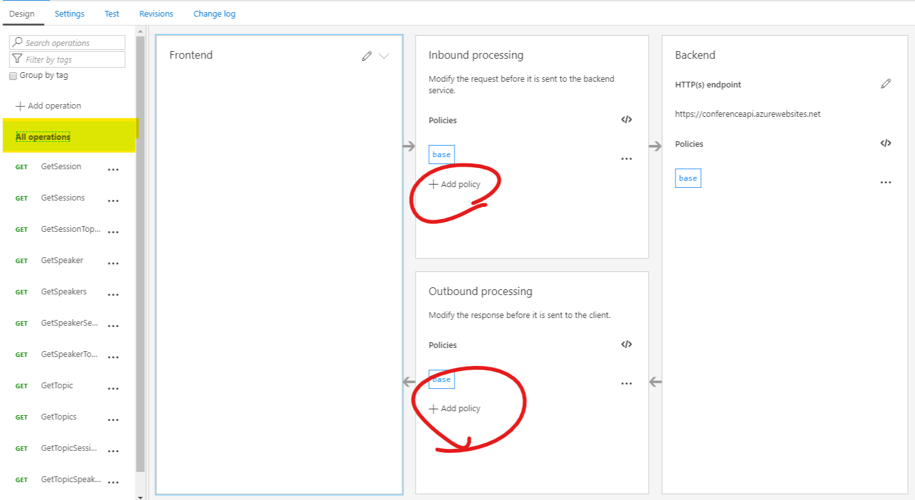Viewport: 915px width, 500px height.
Task: Open ellipsis menu for Backend base policy
Action: 885,183
